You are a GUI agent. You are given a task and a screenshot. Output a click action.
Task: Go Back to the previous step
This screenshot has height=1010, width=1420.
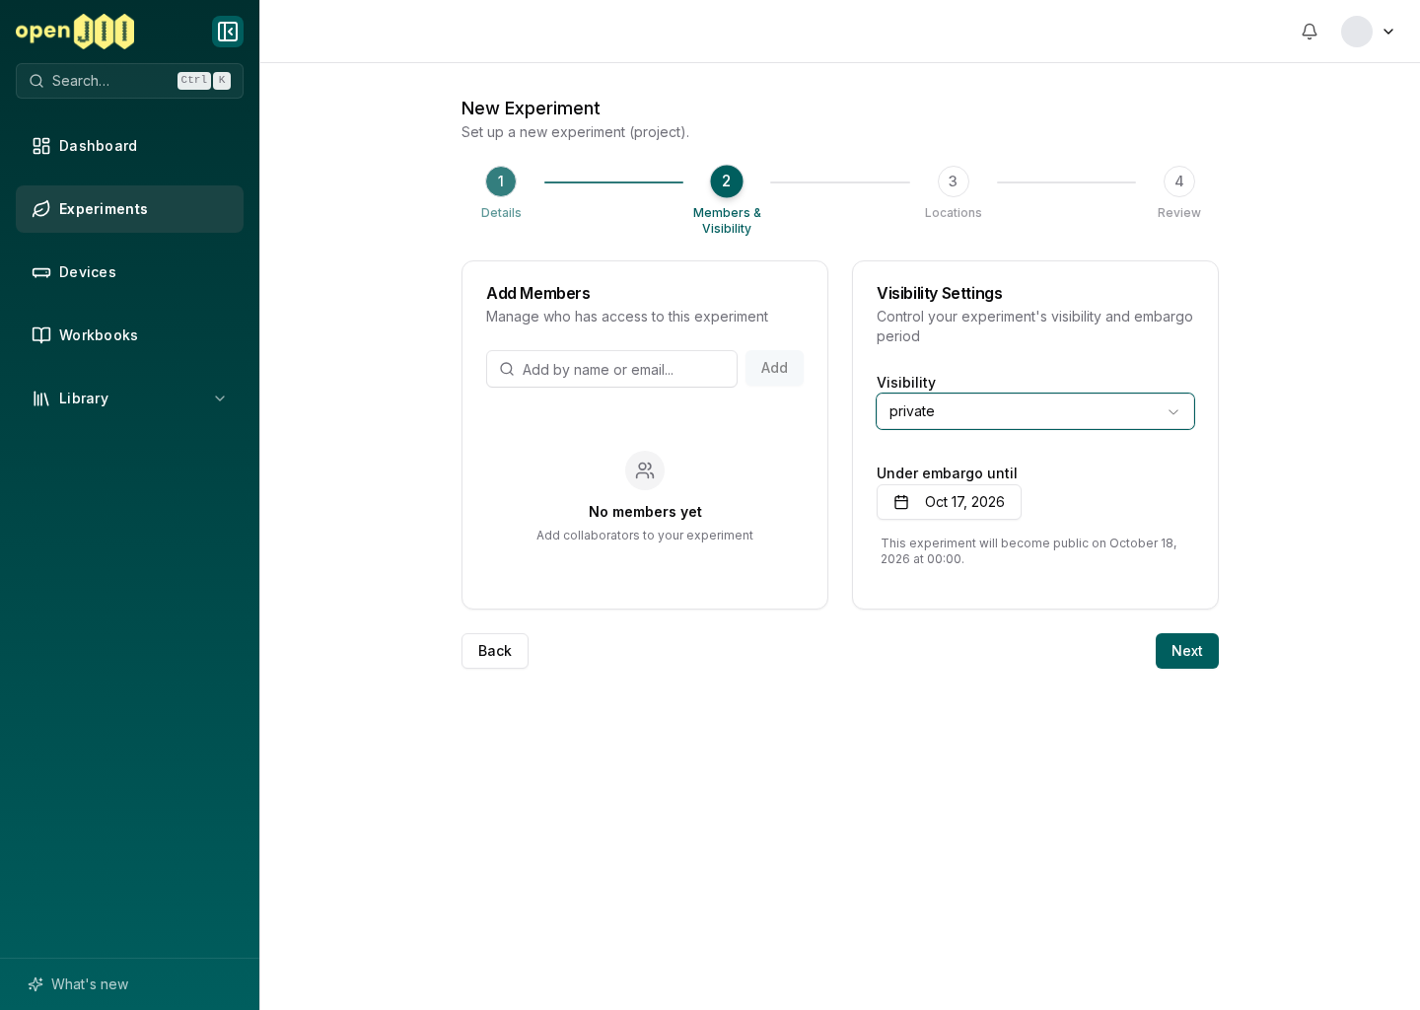tap(495, 651)
